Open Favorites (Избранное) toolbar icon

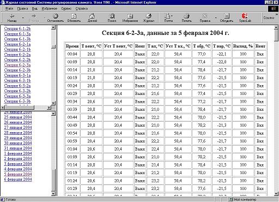point(130,18)
